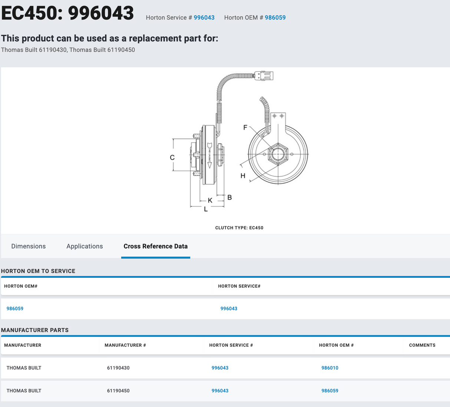Open the 986010 Horton OEM link
This screenshot has width=450, height=407.
pyautogui.click(x=330, y=368)
